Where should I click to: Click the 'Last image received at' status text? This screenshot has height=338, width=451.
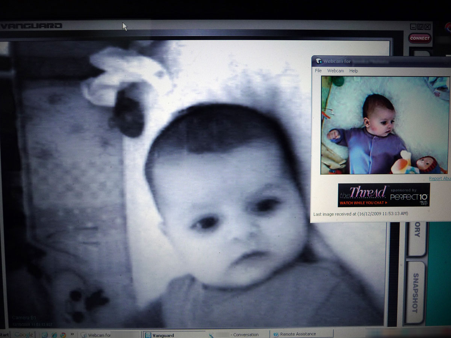point(361,214)
